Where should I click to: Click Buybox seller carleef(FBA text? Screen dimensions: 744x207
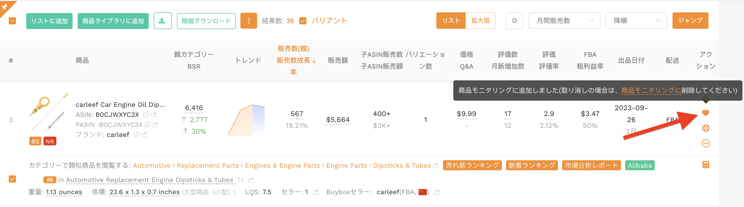pyautogui.click(x=396, y=192)
